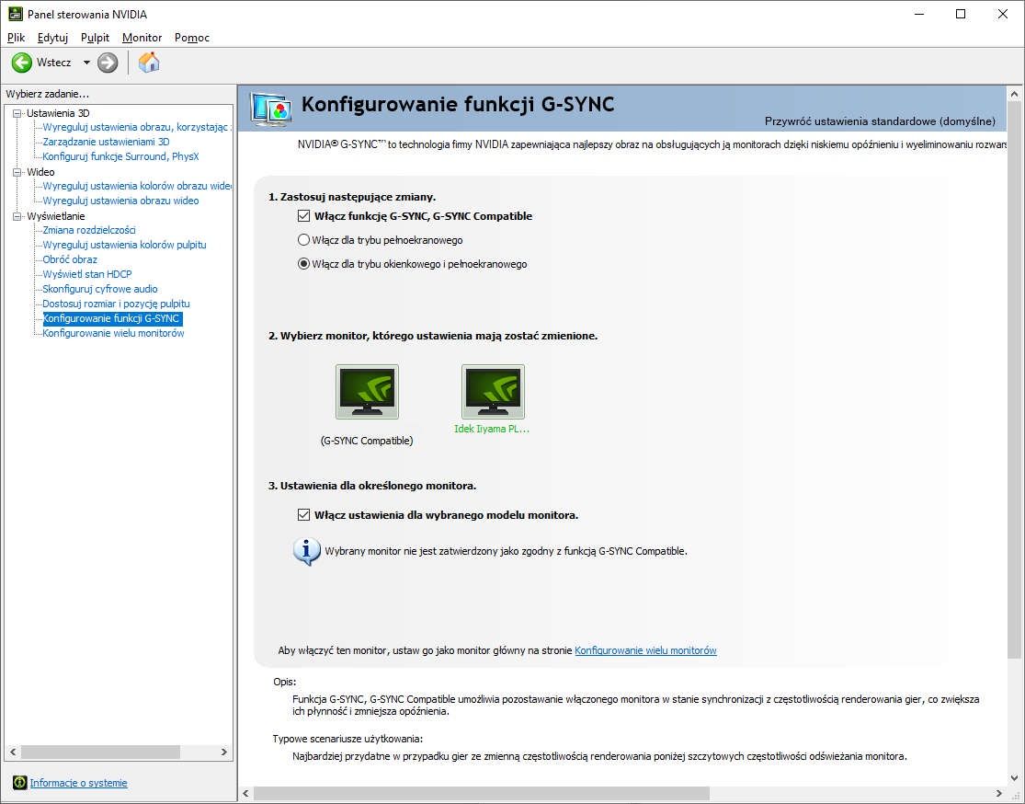This screenshot has height=804, width=1025.
Task: Collapse the Ustawienia 3D tree node
Action: pyautogui.click(x=17, y=113)
